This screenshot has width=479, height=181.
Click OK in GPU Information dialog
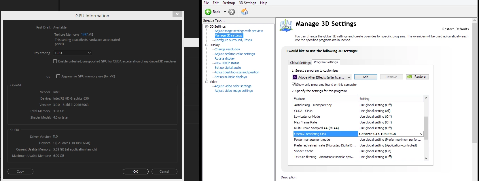(x=135, y=172)
